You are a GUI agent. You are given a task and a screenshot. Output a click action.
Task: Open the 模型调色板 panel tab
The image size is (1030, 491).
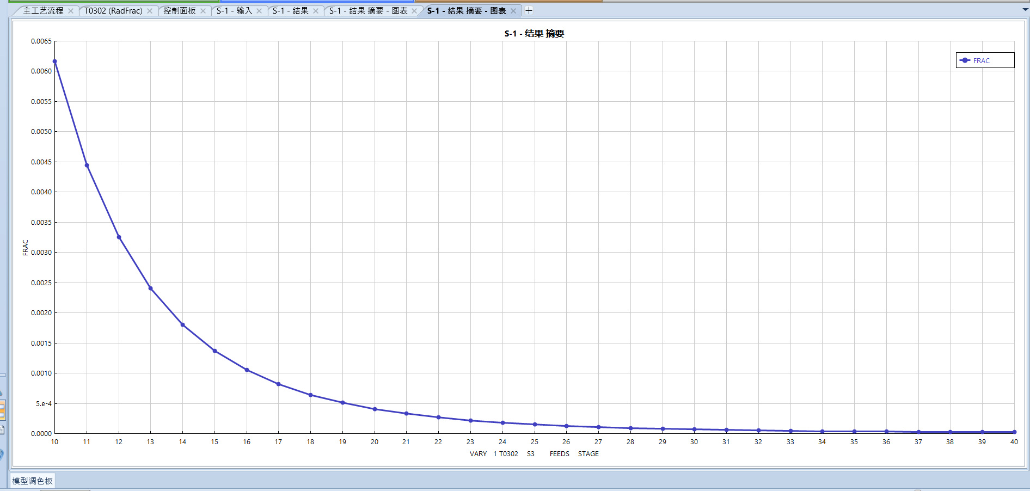[33, 481]
